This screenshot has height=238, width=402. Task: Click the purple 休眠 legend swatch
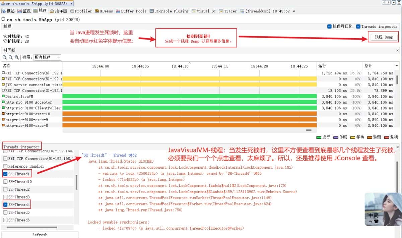click(336, 137)
